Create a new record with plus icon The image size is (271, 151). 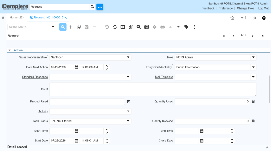[71, 27]
